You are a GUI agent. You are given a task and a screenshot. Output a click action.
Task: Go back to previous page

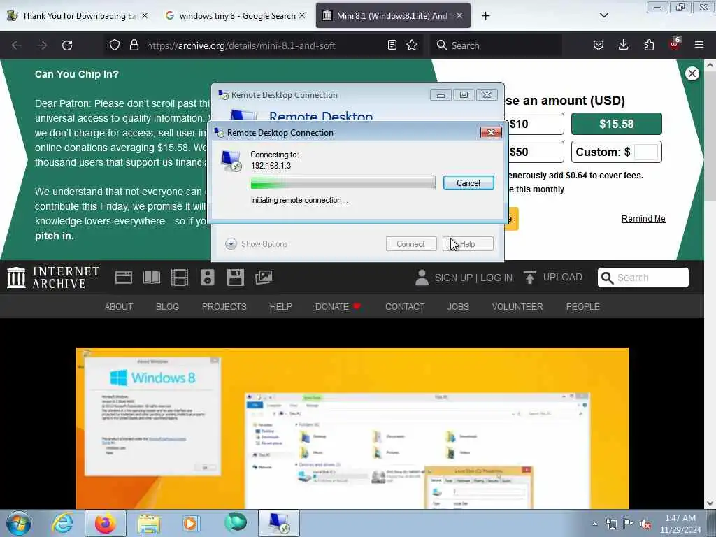(x=17, y=45)
